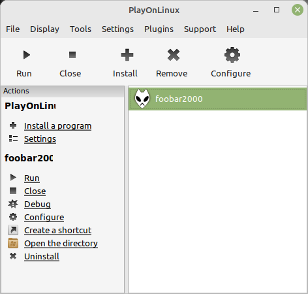The width and height of the screenshot is (308, 294).
Task: Click the Close stop icon in toolbar
Action: click(72, 55)
